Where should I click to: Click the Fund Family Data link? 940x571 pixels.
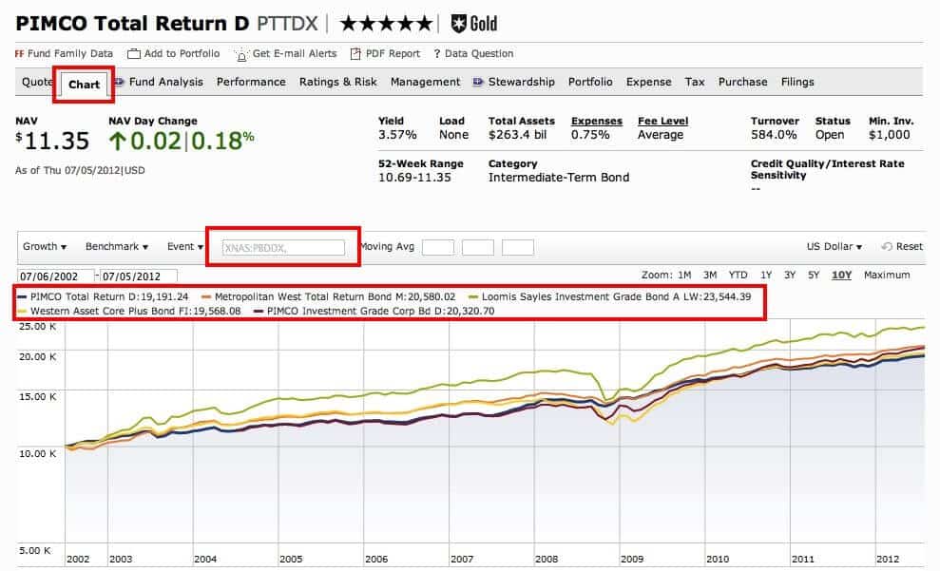(x=70, y=54)
